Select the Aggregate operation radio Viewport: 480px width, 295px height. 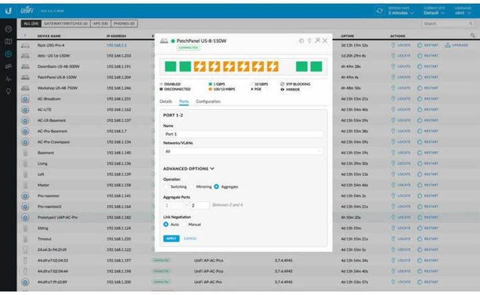pos(217,186)
